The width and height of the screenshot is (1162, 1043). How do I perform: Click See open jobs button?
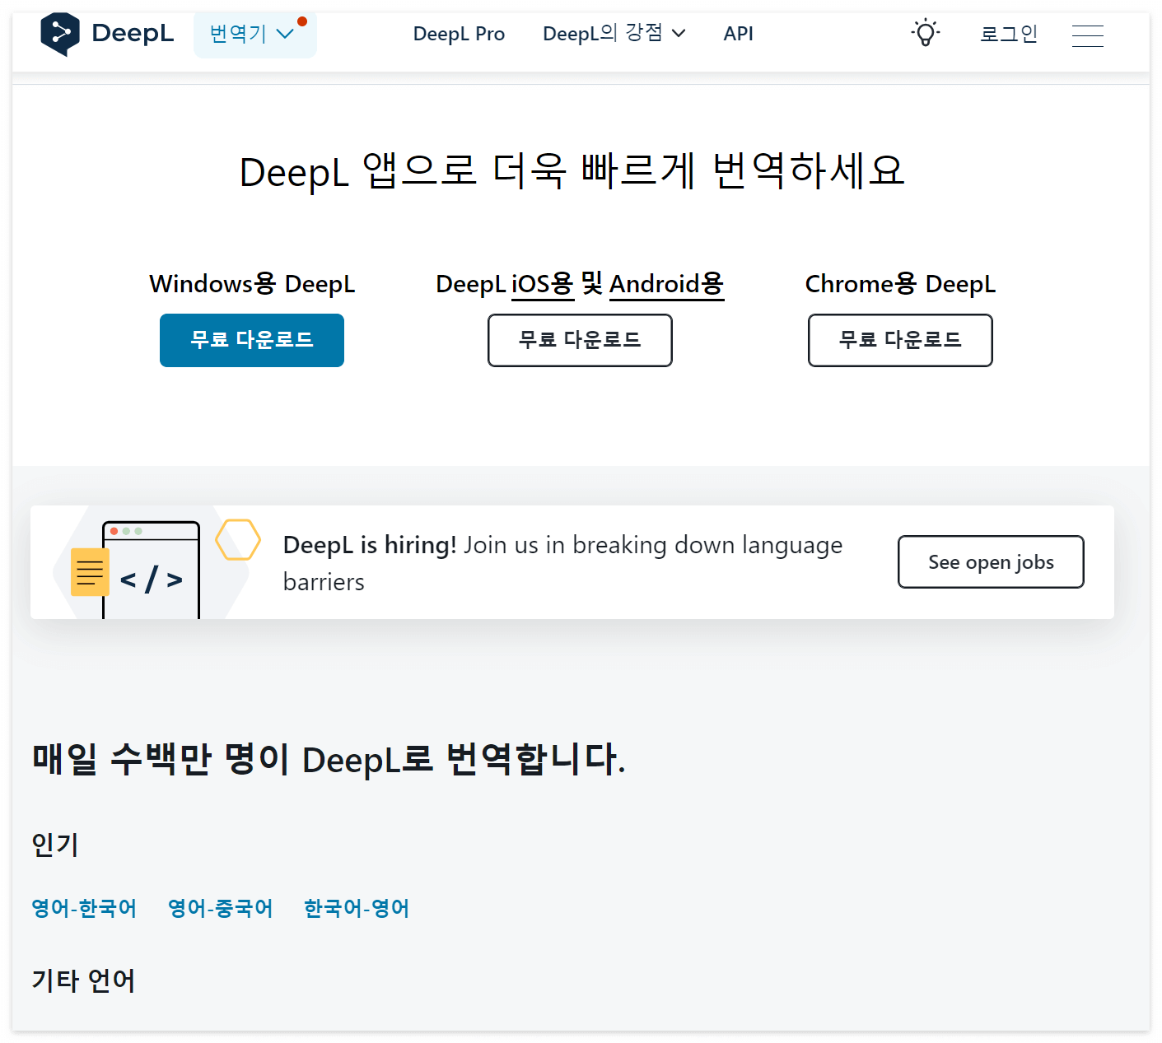pyautogui.click(x=991, y=562)
